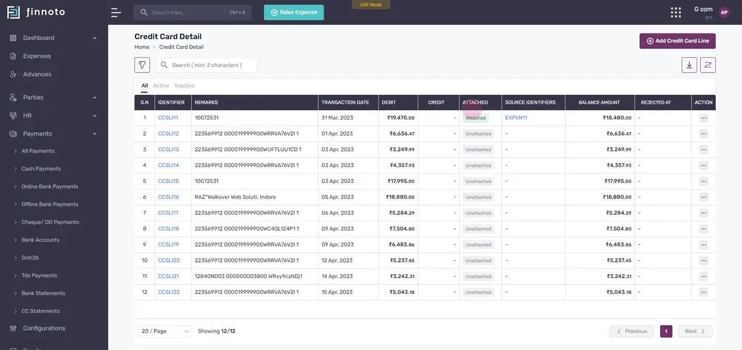Expand the Parties sidebar section
742x350 pixels.
point(54,97)
